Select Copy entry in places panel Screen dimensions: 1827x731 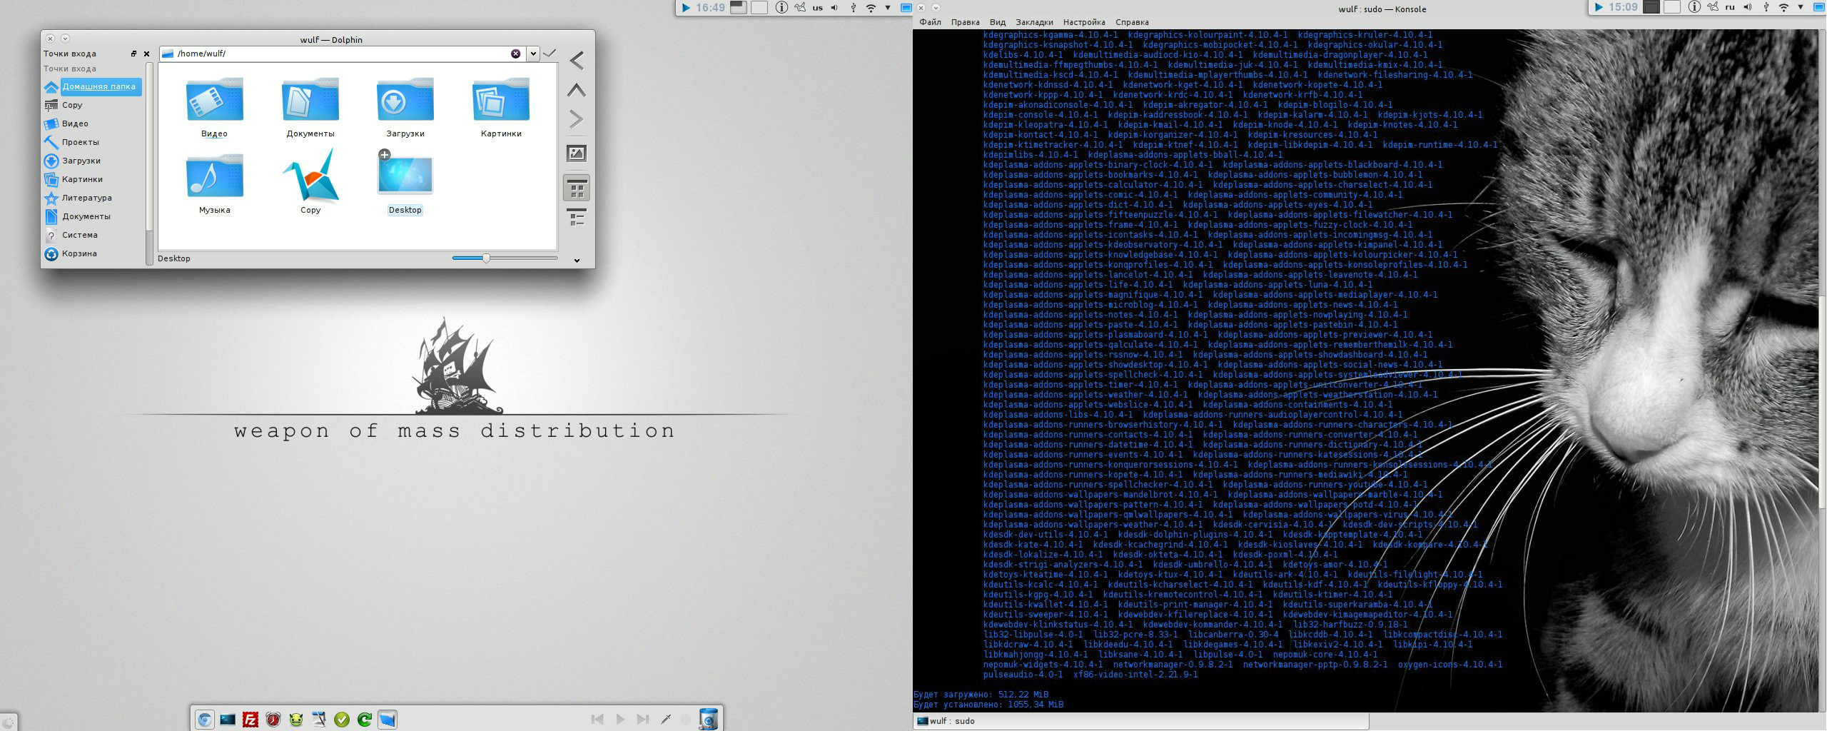tap(93, 105)
